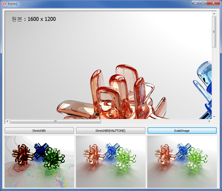Click the down arrow on the vertical scrollbar

[x=214, y=117]
